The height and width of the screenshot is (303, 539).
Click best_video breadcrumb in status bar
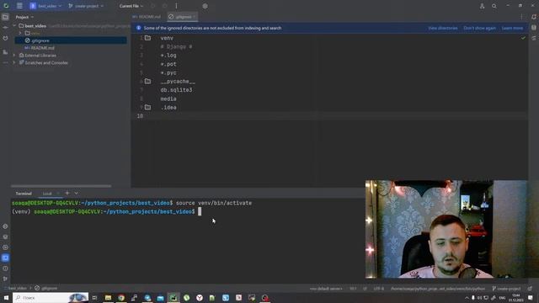17,288
